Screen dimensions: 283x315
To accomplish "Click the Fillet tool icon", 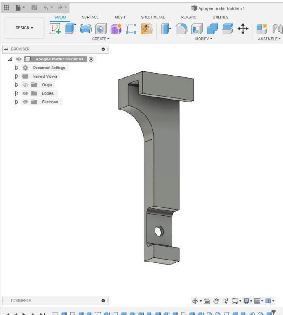I will coord(182,29).
